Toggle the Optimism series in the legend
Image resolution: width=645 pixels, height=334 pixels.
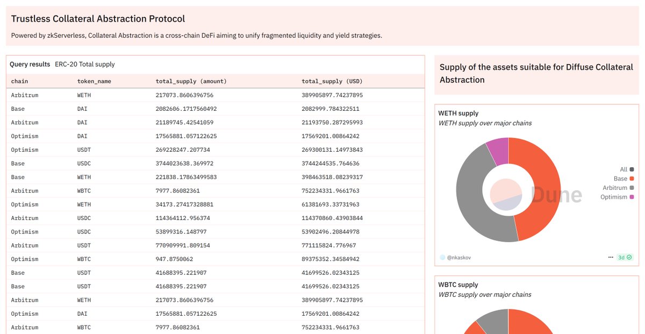coord(617,197)
